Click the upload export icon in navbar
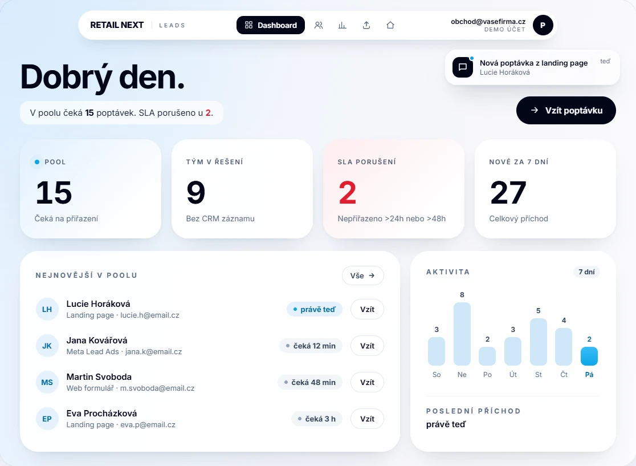The height and width of the screenshot is (466, 636). pos(366,25)
